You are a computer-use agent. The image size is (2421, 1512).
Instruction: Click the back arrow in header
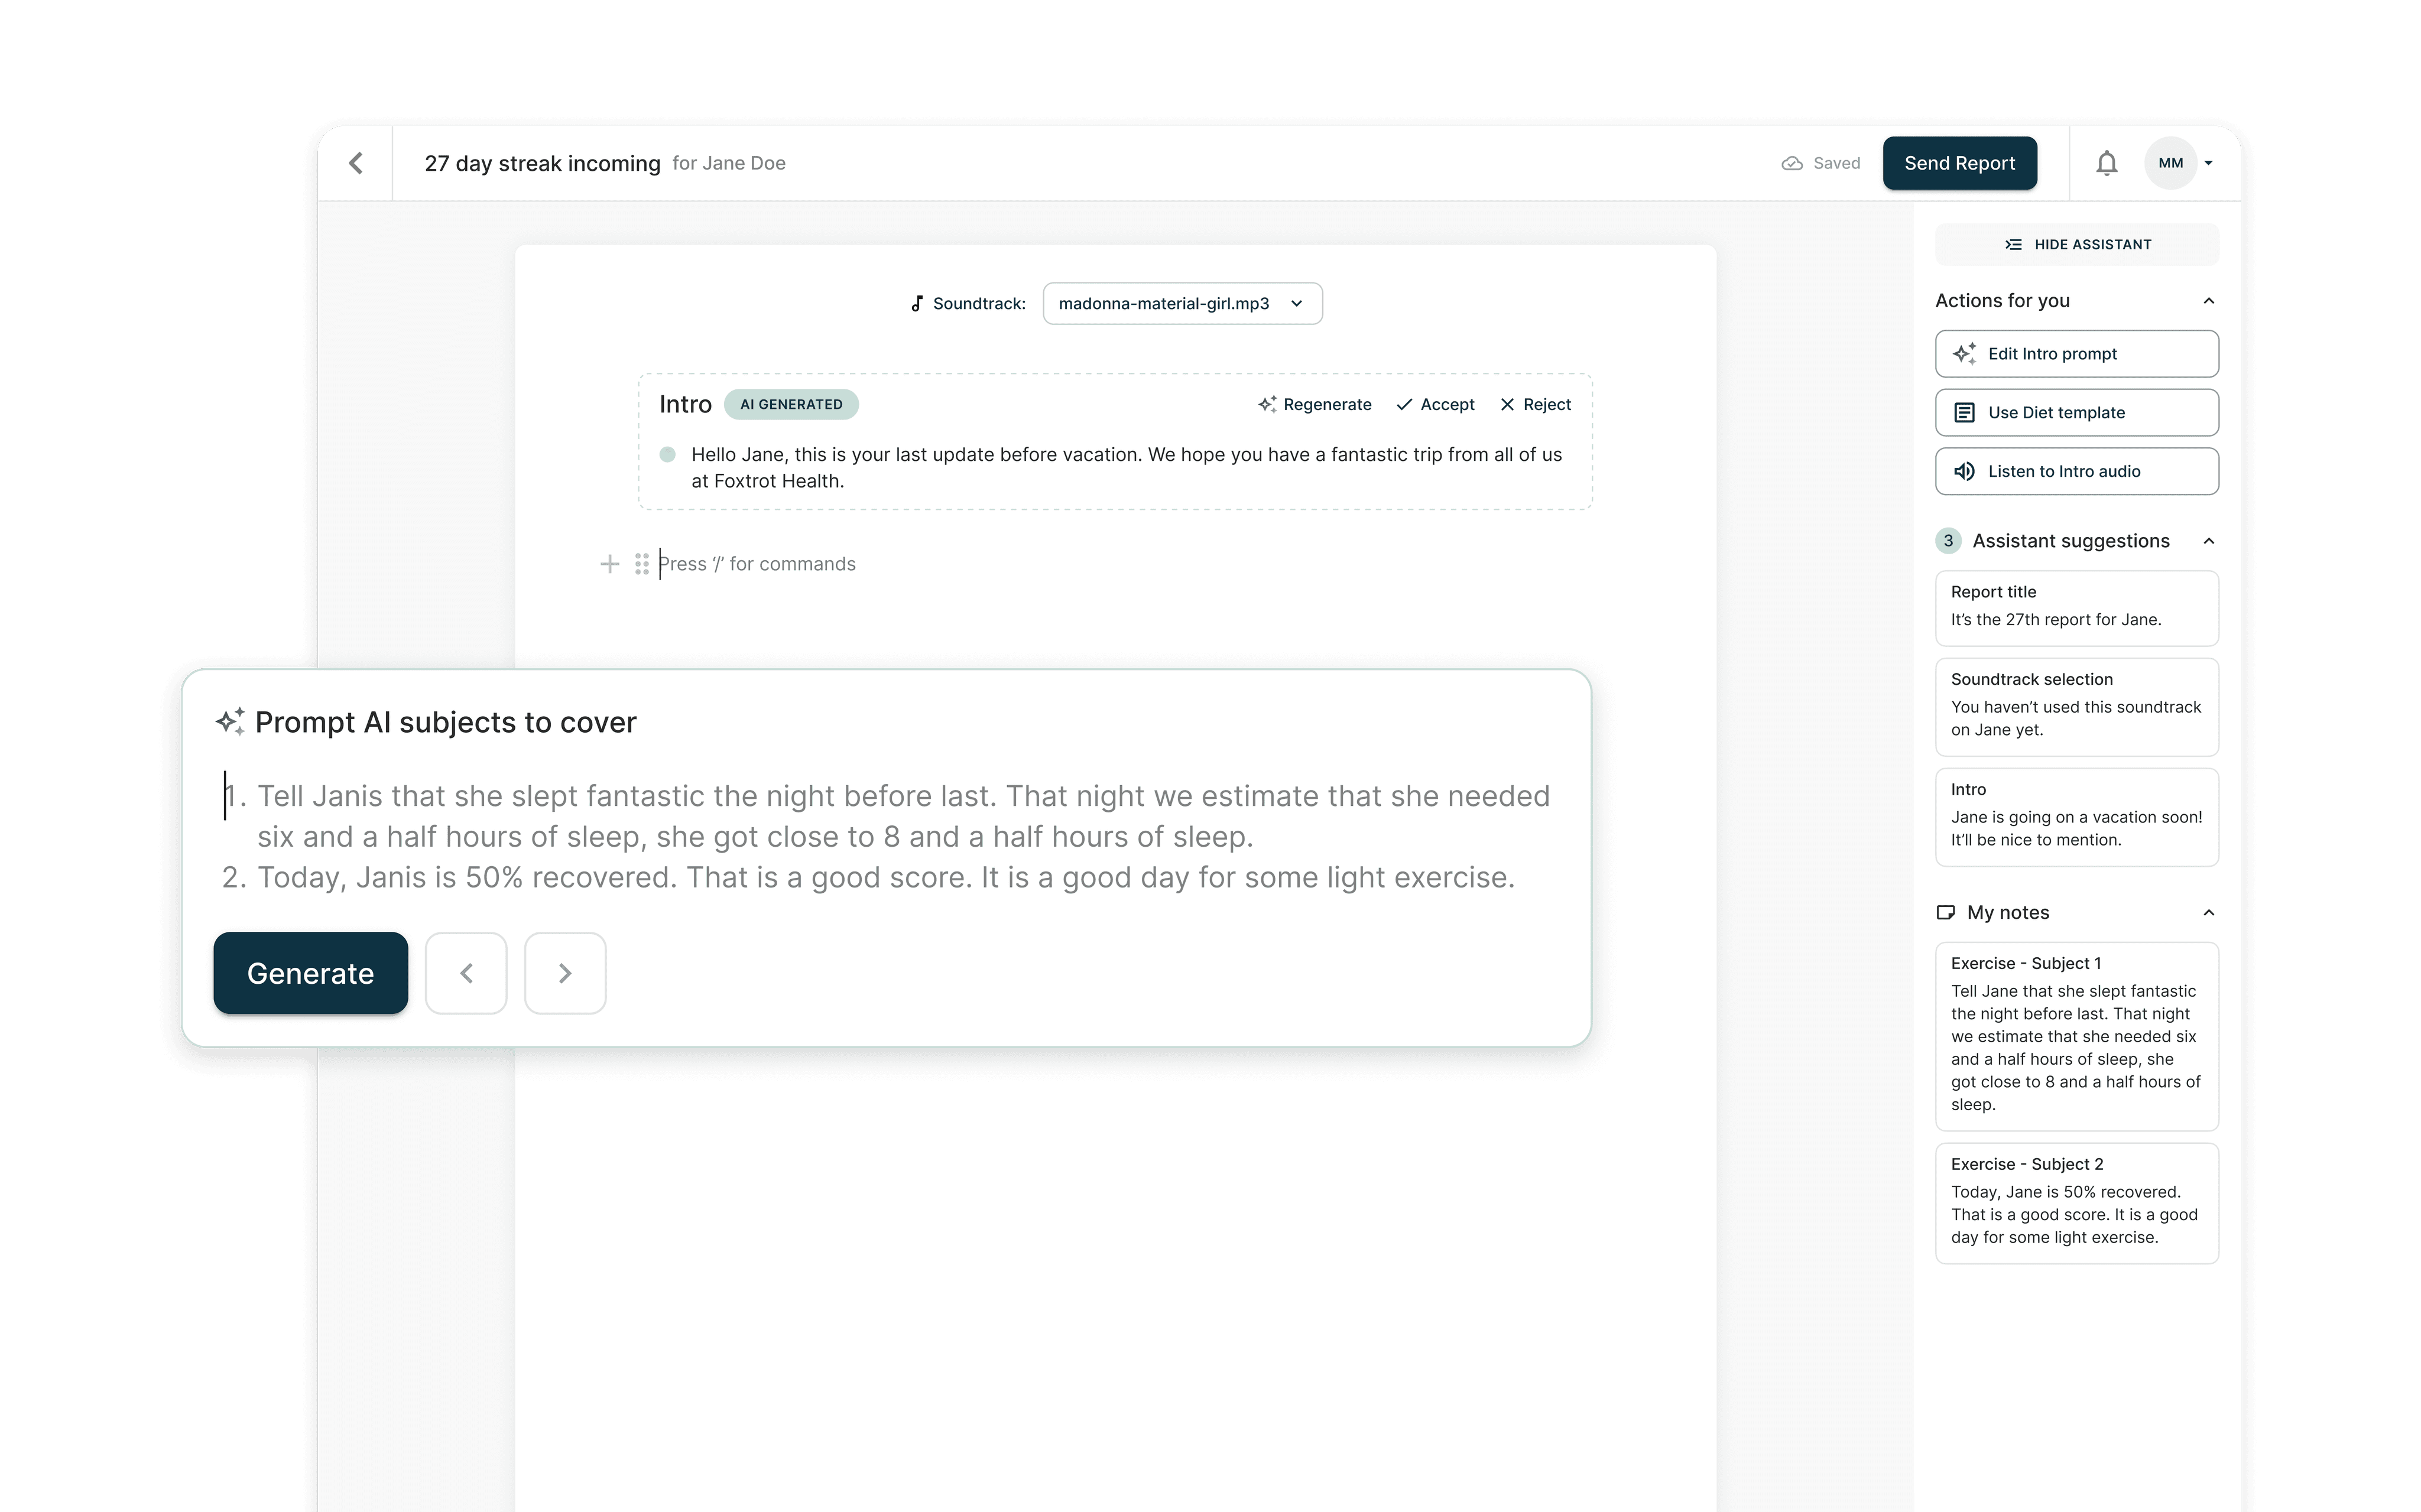[x=356, y=163]
